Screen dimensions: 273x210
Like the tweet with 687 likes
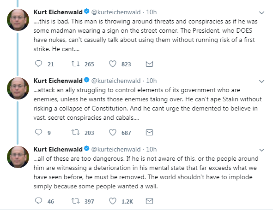click(x=113, y=133)
